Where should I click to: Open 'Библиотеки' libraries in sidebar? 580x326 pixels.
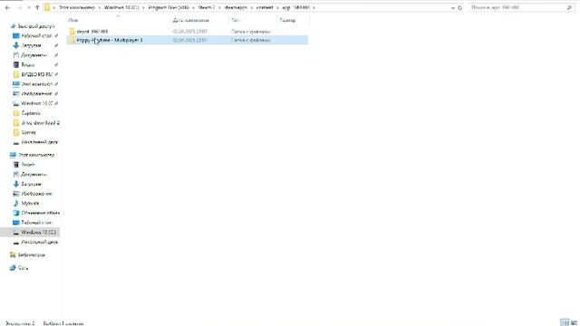(32, 254)
